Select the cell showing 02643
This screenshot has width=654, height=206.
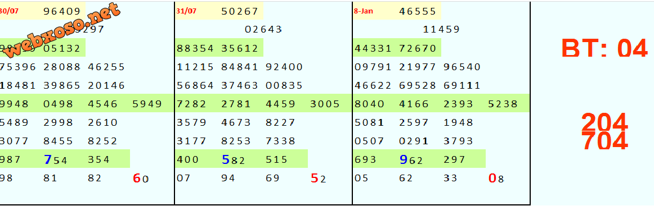coord(263,30)
